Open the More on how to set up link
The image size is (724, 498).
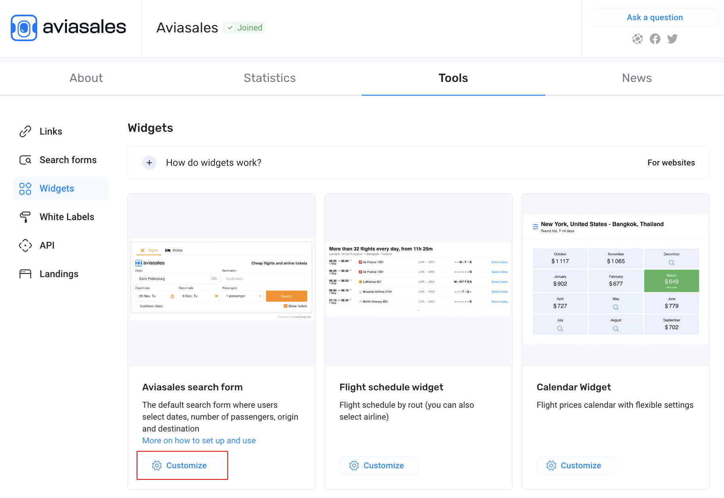[x=199, y=440]
